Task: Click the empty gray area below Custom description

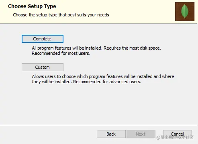Action: click(98, 104)
